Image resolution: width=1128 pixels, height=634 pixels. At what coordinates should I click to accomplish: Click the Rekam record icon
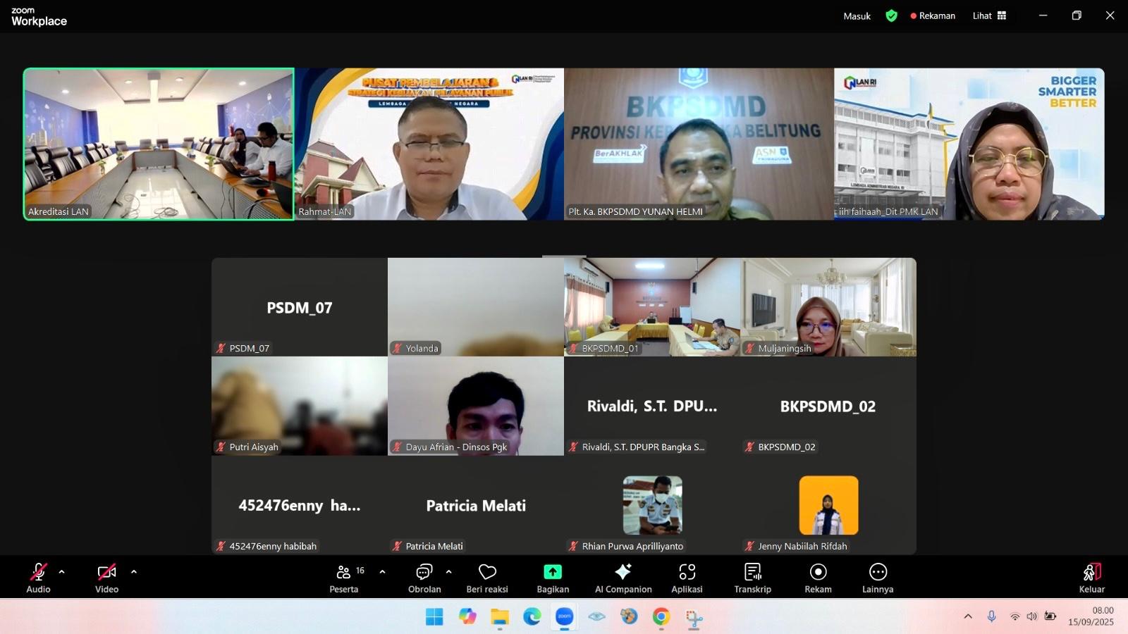[x=818, y=572]
